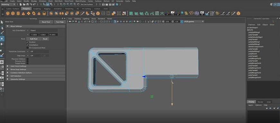
Task: Open the Modeling menu set dropdown
Action: [x=8, y=4]
